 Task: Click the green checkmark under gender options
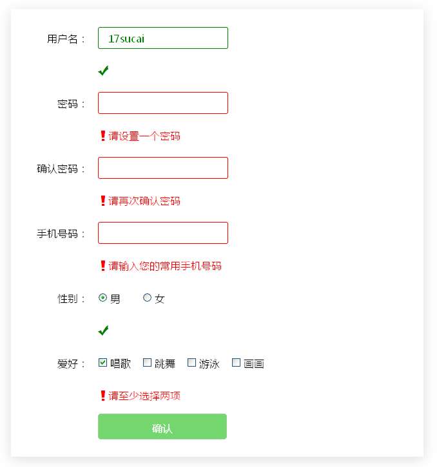[x=103, y=331]
